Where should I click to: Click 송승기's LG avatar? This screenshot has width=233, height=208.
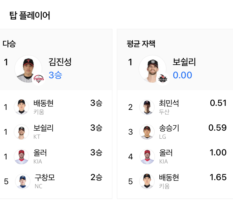click(x=147, y=132)
